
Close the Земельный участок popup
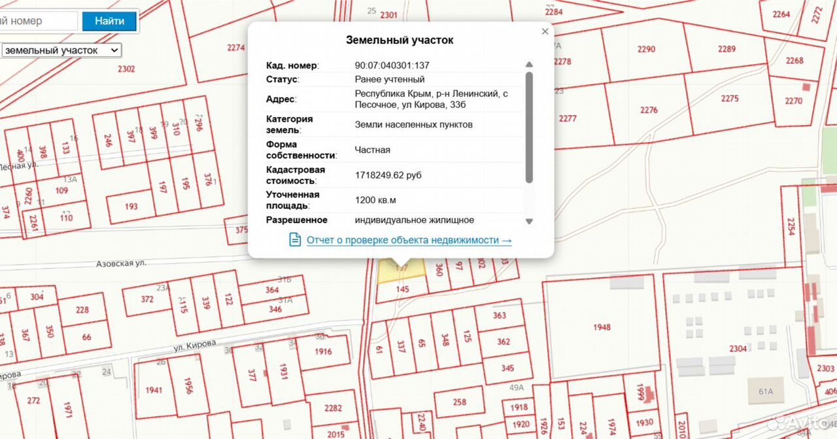545,31
